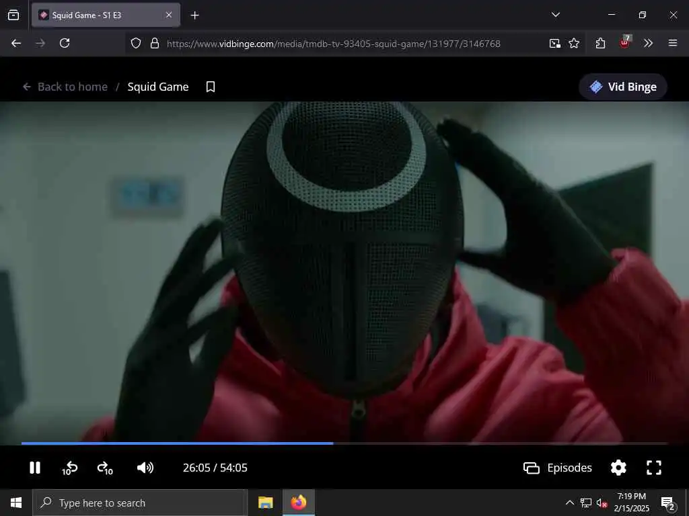View site security lock info
This screenshot has width=689, height=516.
pos(155,43)
